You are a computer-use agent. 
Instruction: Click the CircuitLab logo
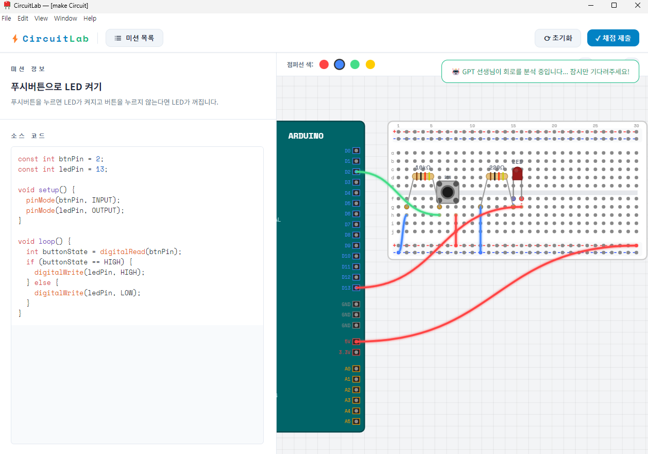click(x=50, y=39)
